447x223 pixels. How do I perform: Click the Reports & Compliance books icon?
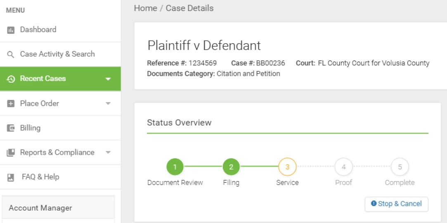[x=11, y=153]
